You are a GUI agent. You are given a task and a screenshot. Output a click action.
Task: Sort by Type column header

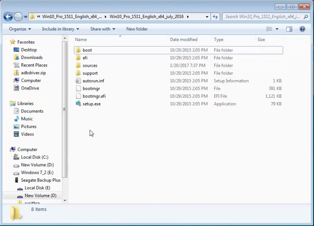pyautogui.click(x=218, y=39)
